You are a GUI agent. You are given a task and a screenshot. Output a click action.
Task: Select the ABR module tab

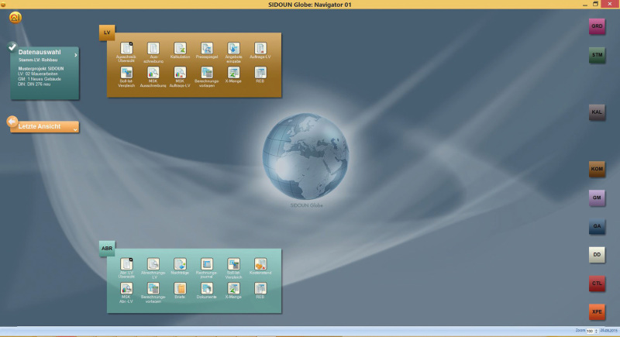pyautogui.click(x=107, y=249)
